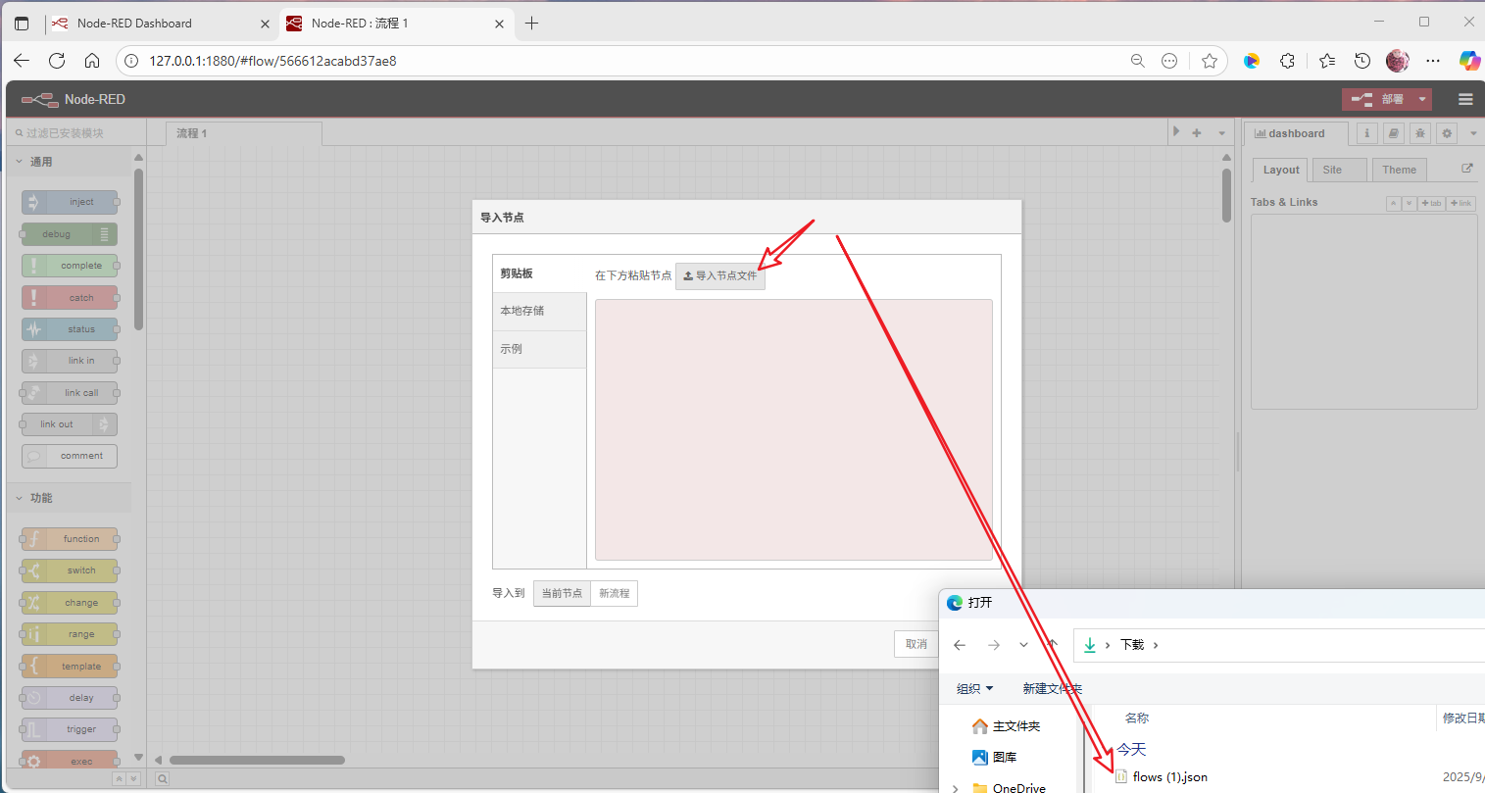Open the deploy button dropdown arrow
Image resolution: width=1485 pixels, height=793 pixels.
coord(1422,99)
